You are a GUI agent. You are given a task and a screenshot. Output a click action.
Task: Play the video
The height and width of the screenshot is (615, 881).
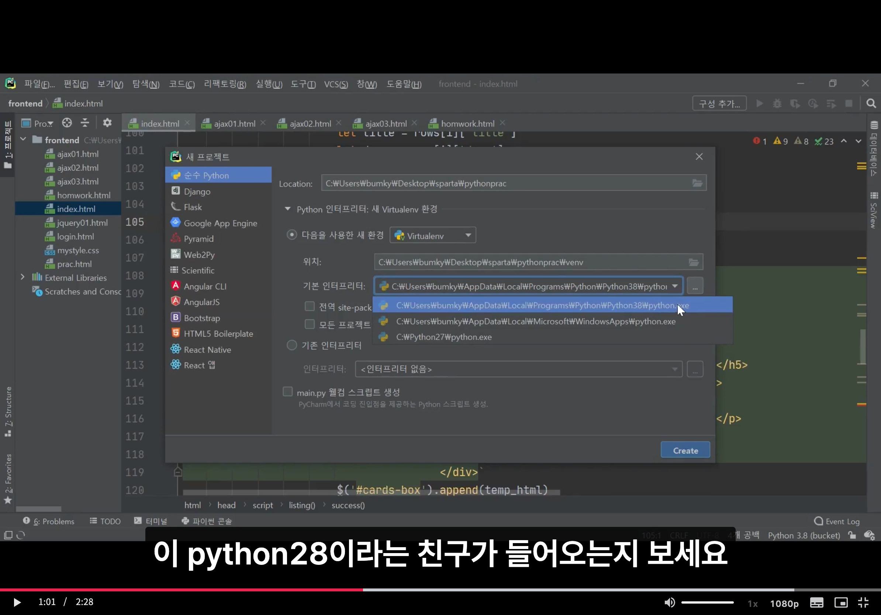coord(17,602)
